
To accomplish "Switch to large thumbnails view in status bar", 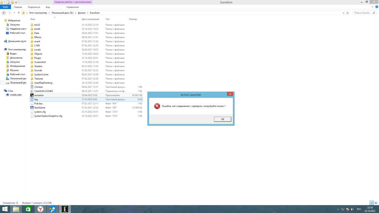I will 376,203.
